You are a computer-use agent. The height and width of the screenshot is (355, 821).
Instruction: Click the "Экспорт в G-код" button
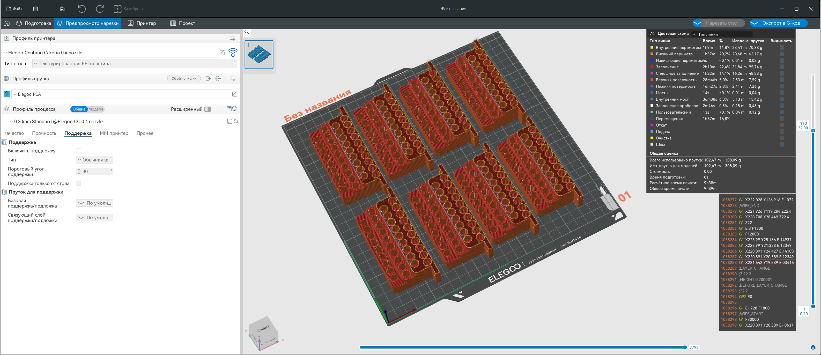(x=781, y=23)
